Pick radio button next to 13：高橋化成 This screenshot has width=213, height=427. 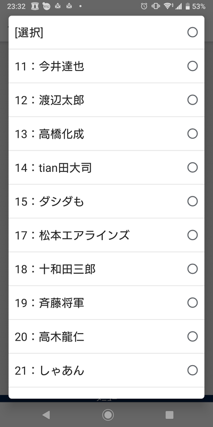[192, 134]
